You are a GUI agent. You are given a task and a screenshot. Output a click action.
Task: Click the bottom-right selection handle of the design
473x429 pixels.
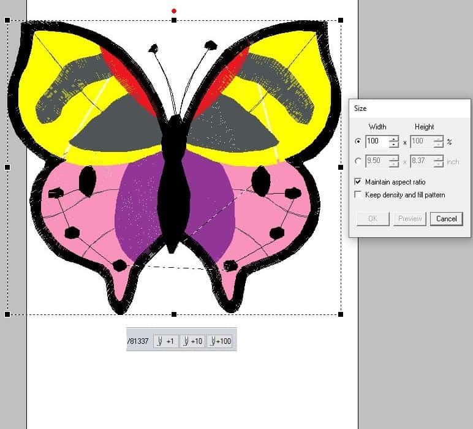point(341,314)
